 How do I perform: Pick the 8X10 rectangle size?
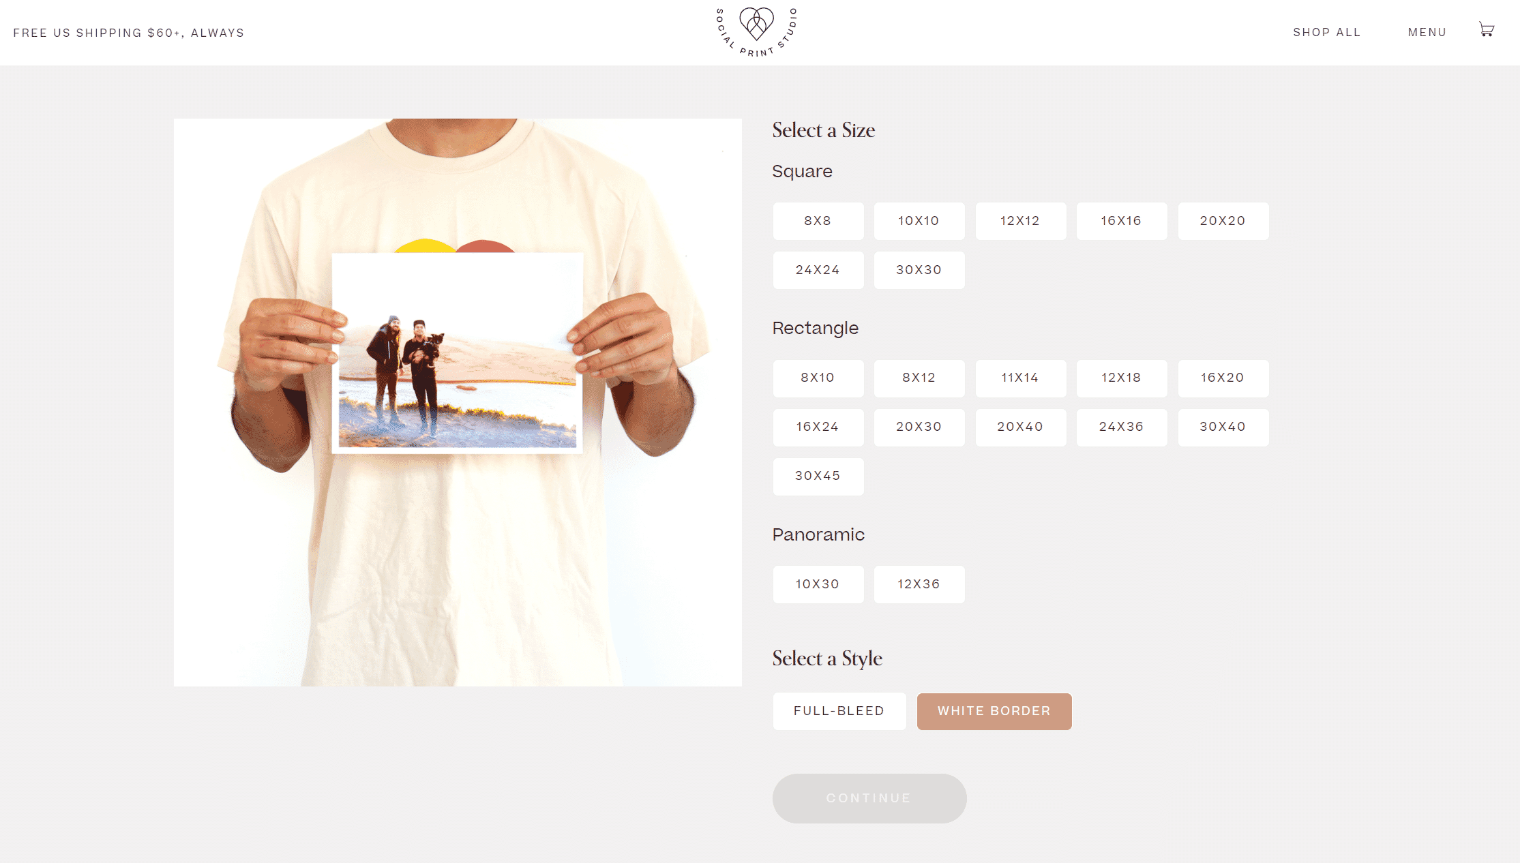[x=818, y=378]
